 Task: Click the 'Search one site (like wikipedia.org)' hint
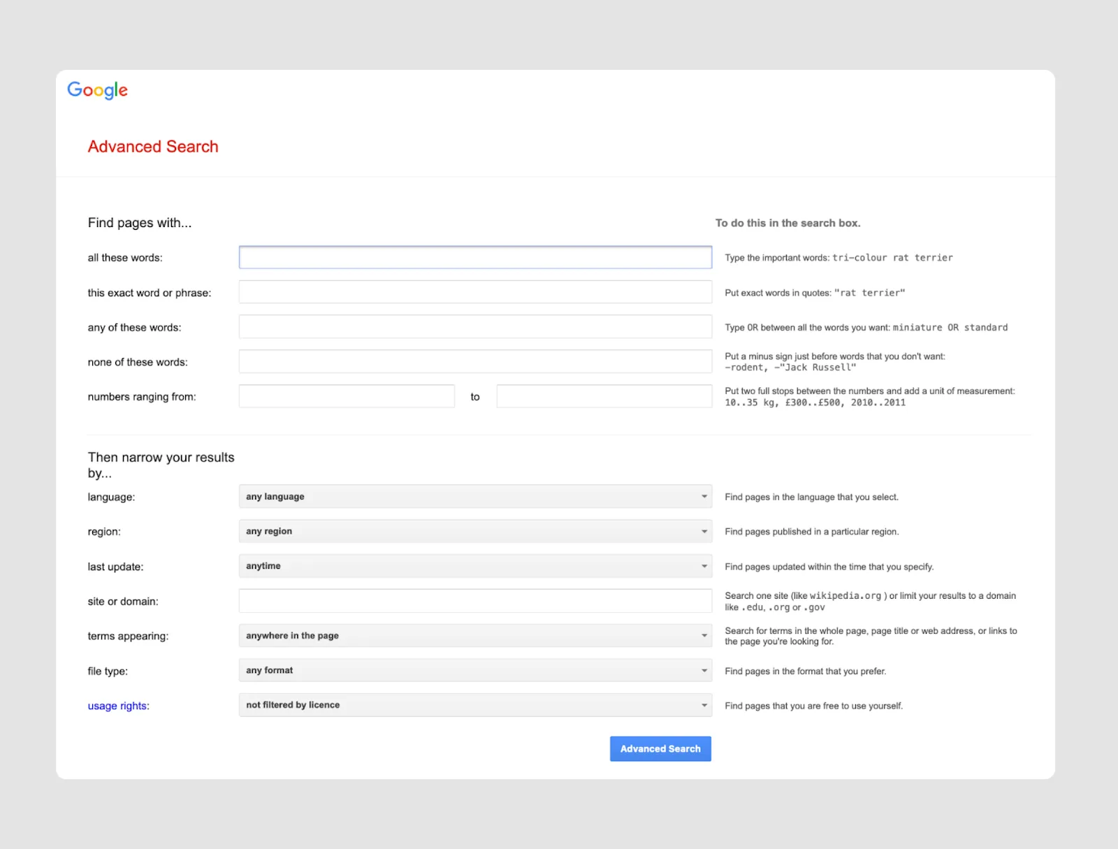[871, 601]
